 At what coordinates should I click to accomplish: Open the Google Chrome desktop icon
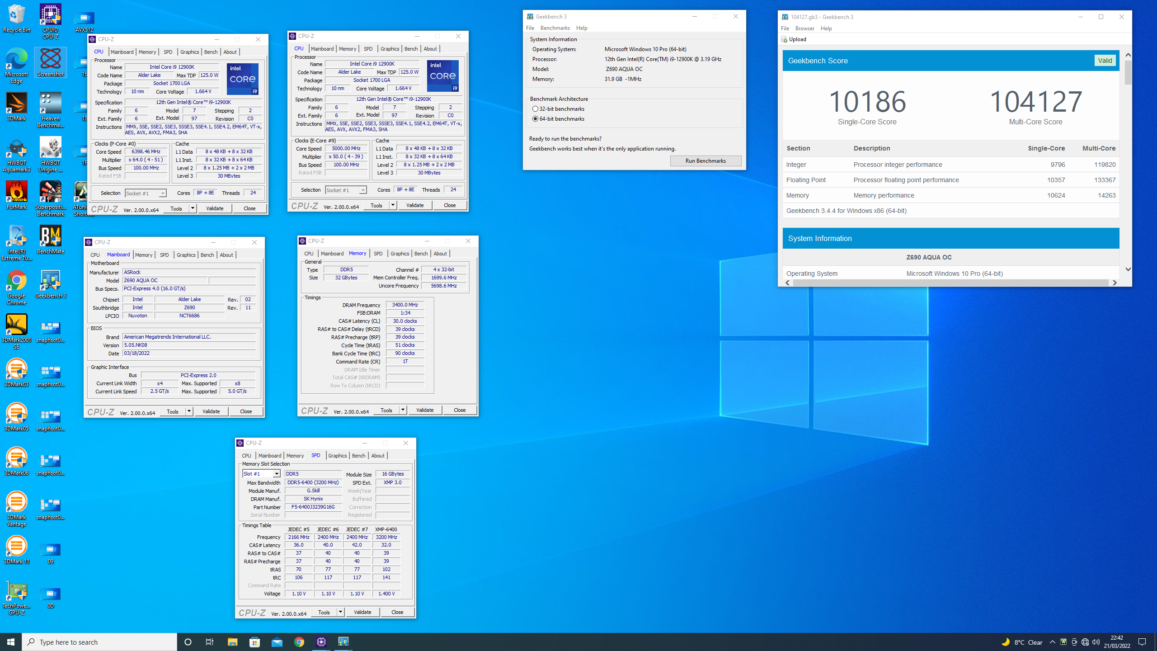point(17,288)
